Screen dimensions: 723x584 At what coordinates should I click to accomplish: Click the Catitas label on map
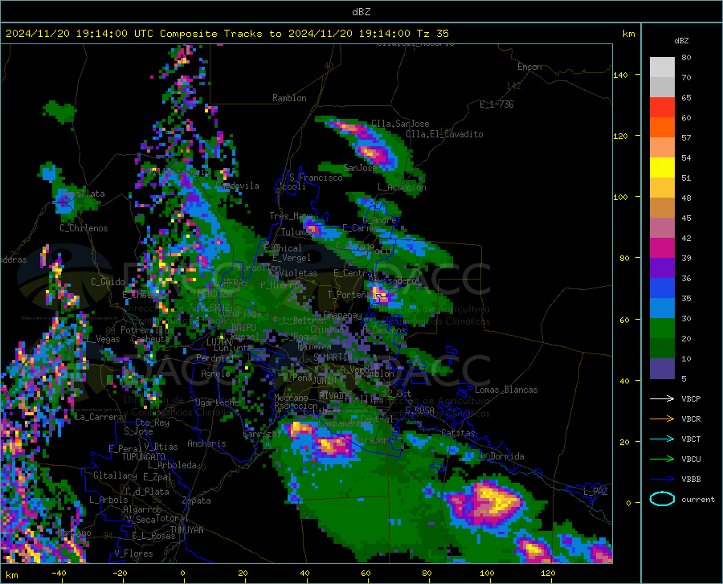458,433
